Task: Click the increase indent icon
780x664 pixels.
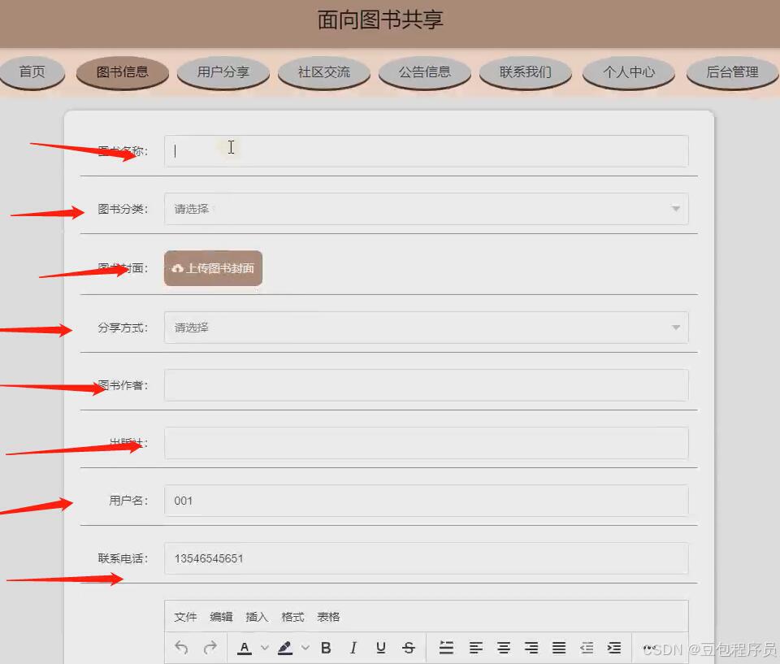Action: click(x=614, y=648)
